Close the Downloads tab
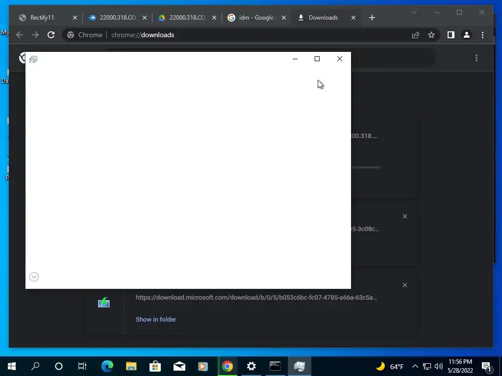 click(353, 18)
